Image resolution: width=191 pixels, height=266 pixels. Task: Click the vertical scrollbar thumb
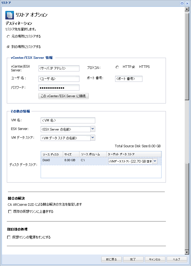pos(187,57)
